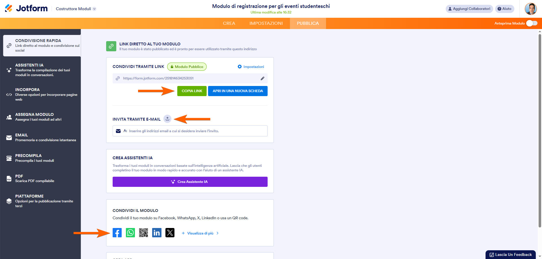
Task: Switch to the CREA tab
Action: click(x=229, y=23)
